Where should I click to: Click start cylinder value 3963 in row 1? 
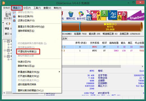click(x=116, y=51)
